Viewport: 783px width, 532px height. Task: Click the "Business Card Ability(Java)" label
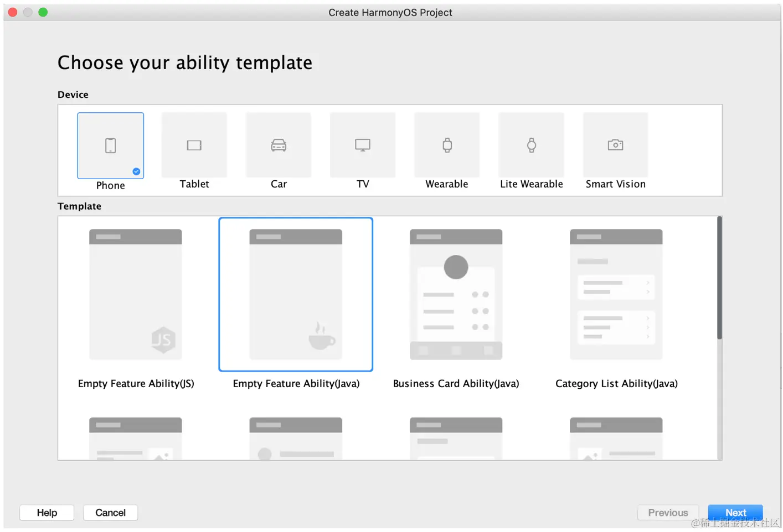[456, 384]
